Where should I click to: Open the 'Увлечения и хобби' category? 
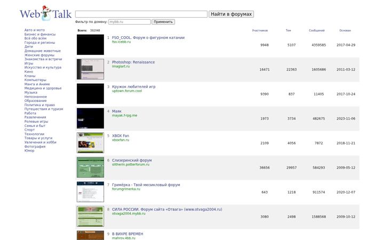[41, 142]
